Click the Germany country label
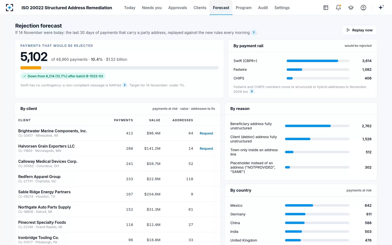Image resolution: width=392 pixels, height=245 pixels. [238, 214]
